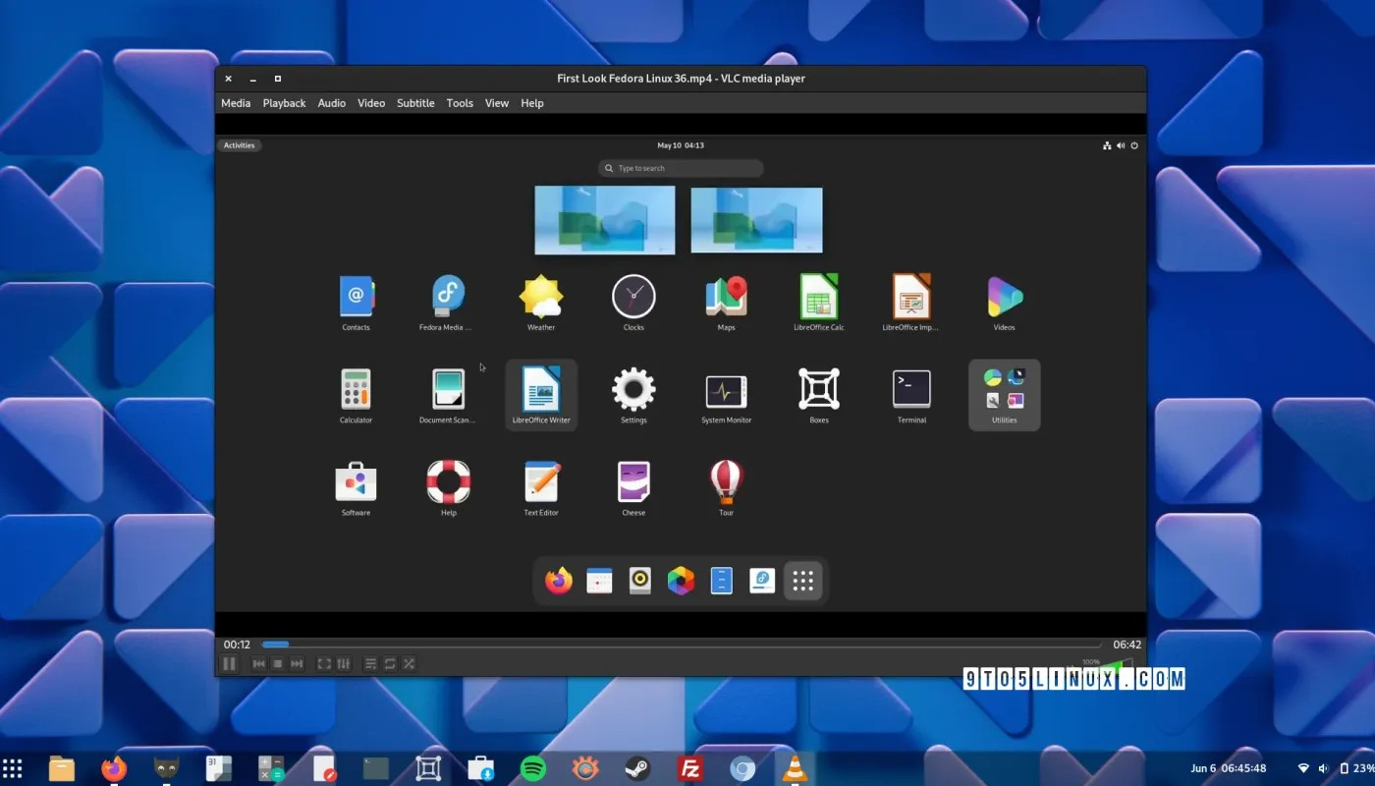Click the Text Editor icon in grid
1375x786 pixels.
point(541,481)
